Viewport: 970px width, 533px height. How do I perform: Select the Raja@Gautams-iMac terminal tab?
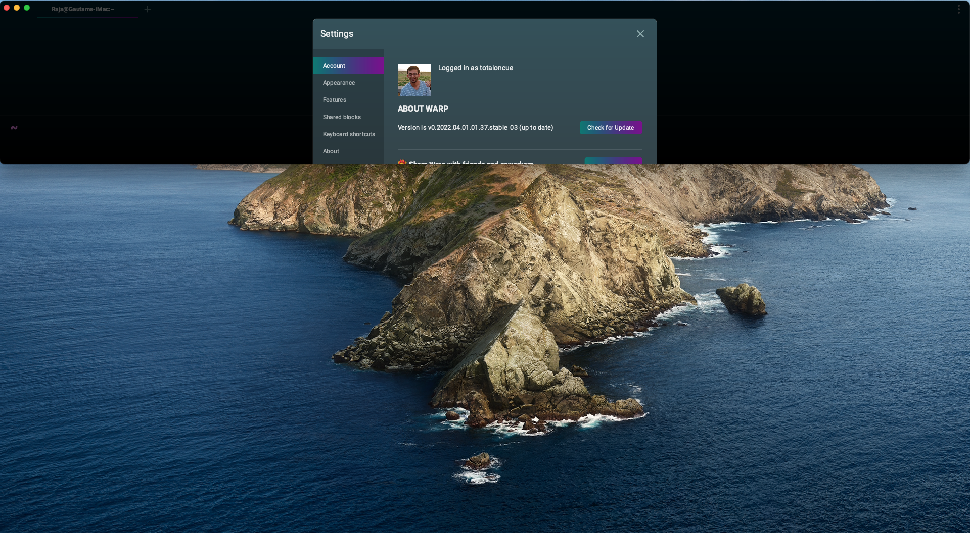87,9
